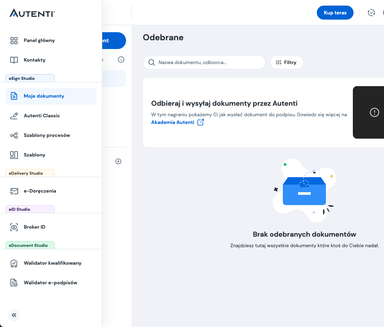Click the e-Doręczenia envelope icon
Image resolution: width=384 pixels, height=327 pixels.
tap(14, 191)
